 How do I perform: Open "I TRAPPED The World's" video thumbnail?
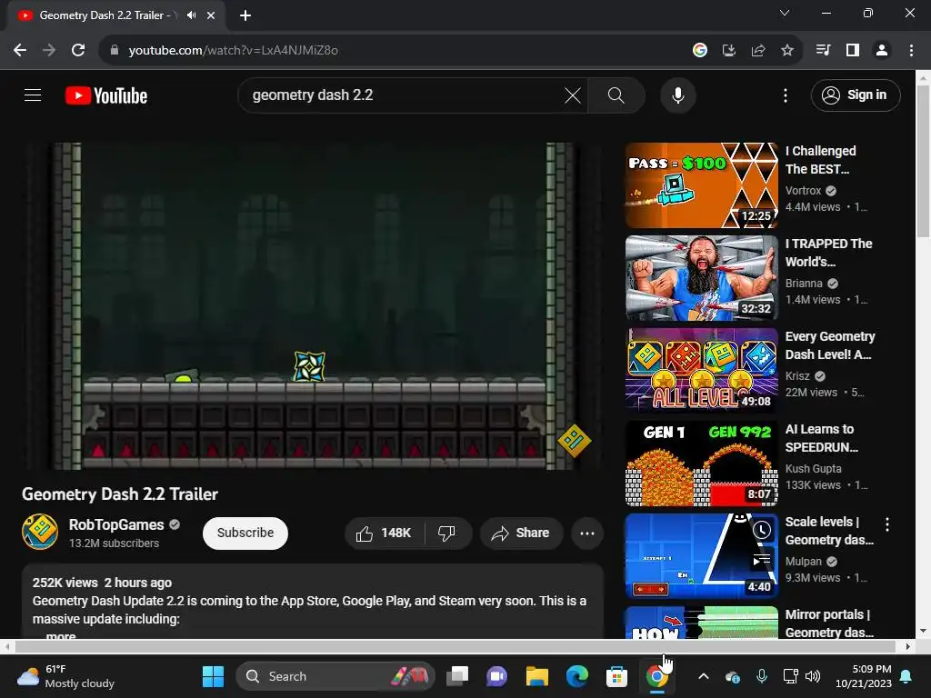[x=701, y=278]
